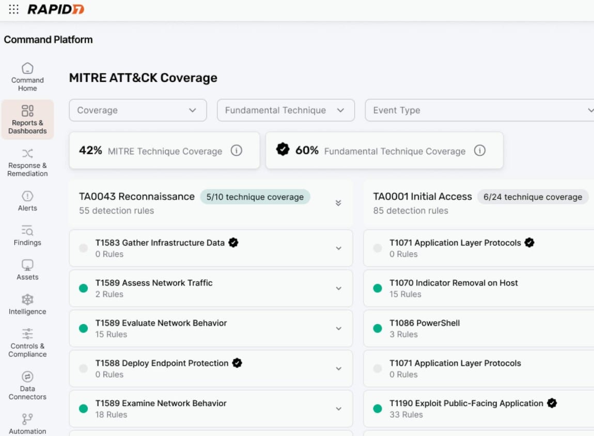Click 15 Rules under Evaluate Network Behavior
Viewport: 594px width, 436px height.
[111, 334]
